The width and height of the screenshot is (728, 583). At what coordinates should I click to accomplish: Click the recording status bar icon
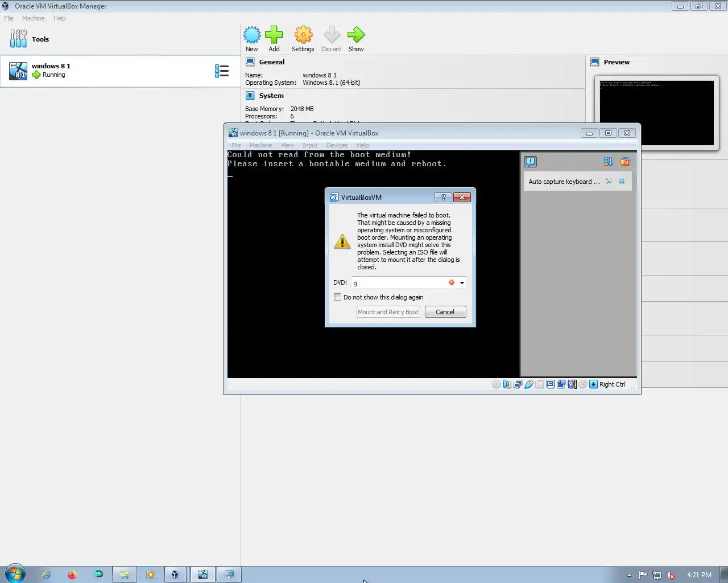click(561, 384)
